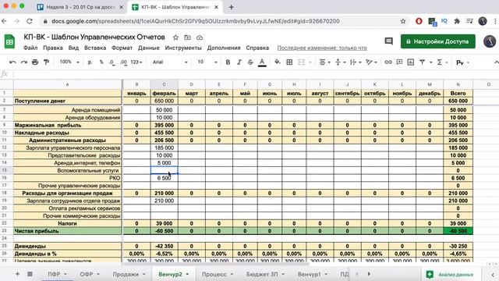Create a filter with the funnel icon
This screenshot has height=281, width=499.
[423, 62]
